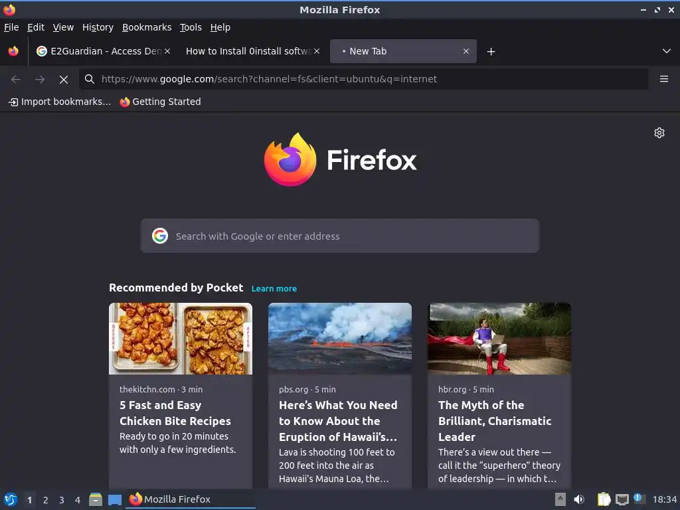Open the clipboard manager tray icon
This screenshot has width=680, height=510.
(x=604, y=499)
